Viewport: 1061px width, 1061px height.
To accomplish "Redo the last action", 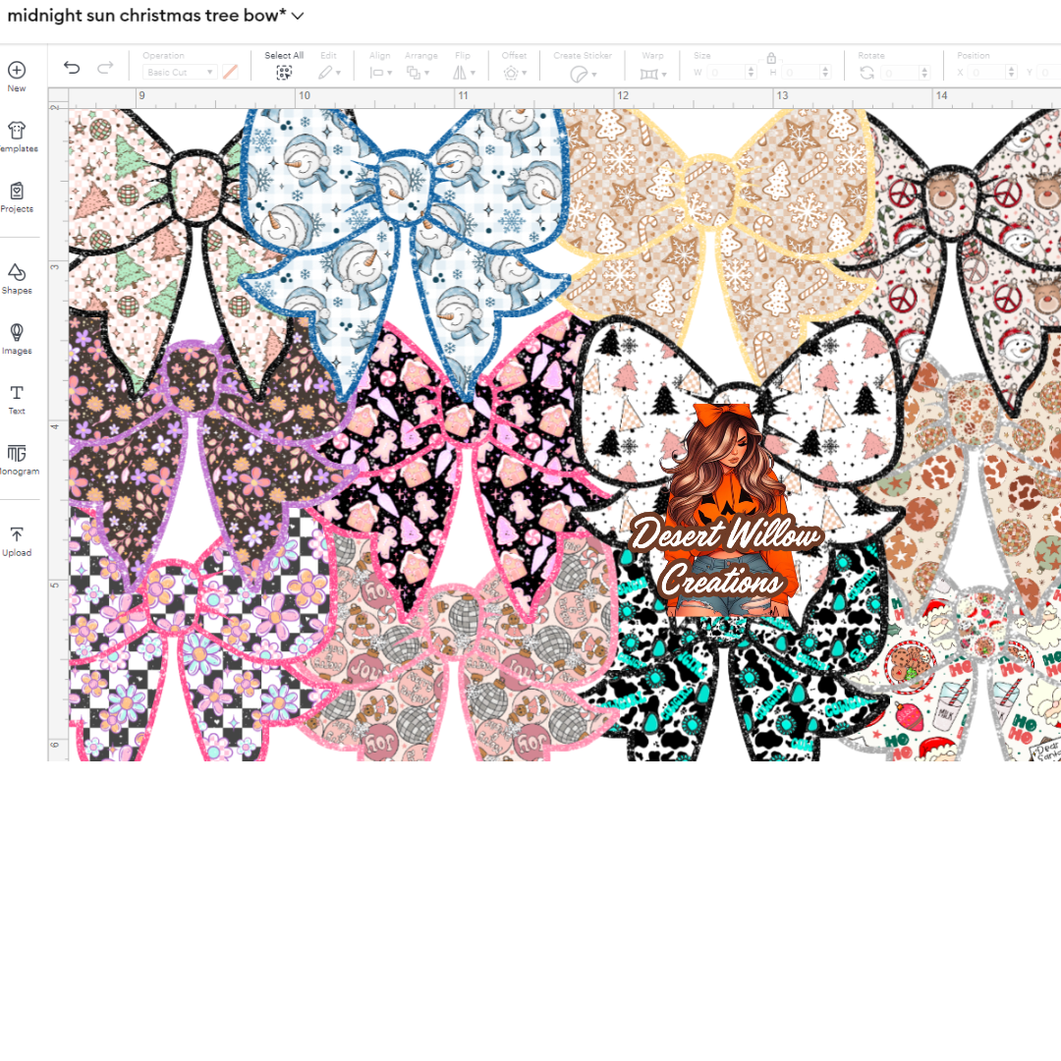I will tap(104, 68).
